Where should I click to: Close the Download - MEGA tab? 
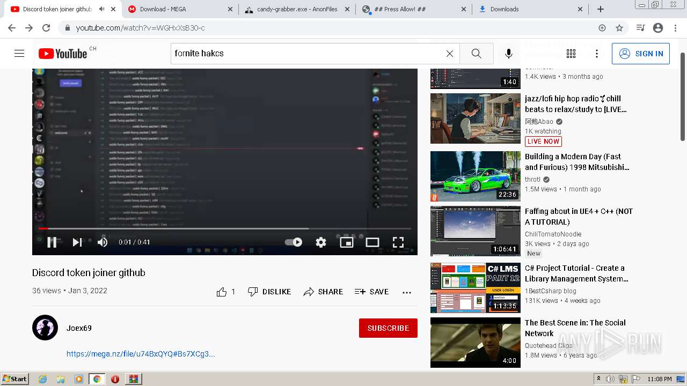point(230,9)
